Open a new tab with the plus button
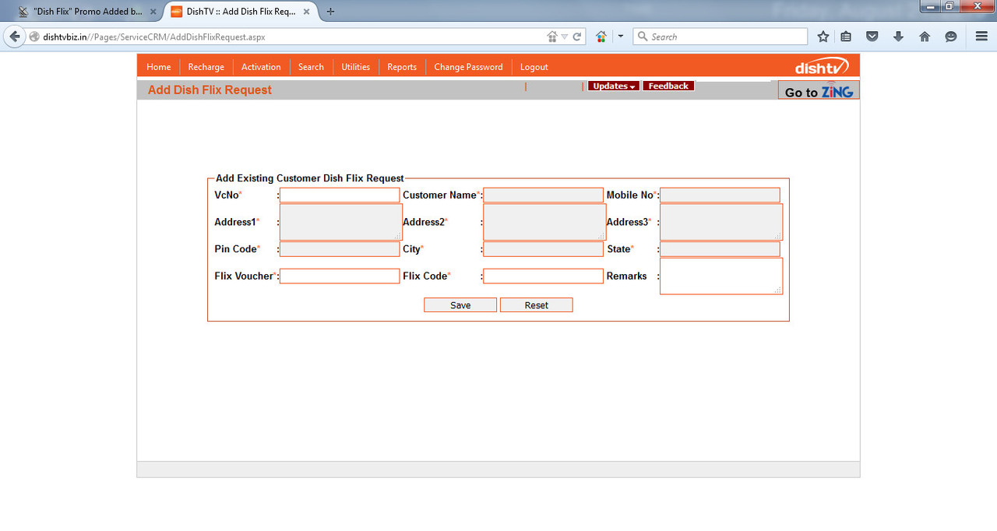 [330, 12]
